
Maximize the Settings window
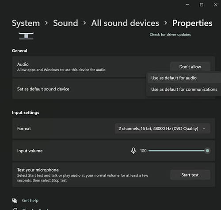pyautogui.click(x=202, y=5)
